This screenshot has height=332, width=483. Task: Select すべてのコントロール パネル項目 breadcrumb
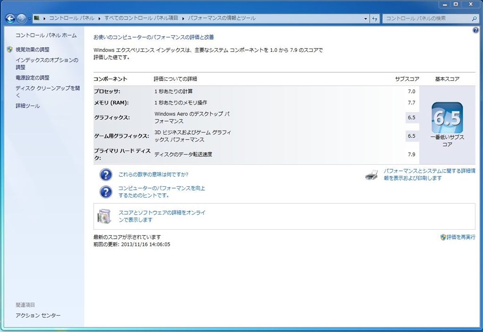click(x=142, y=18)
